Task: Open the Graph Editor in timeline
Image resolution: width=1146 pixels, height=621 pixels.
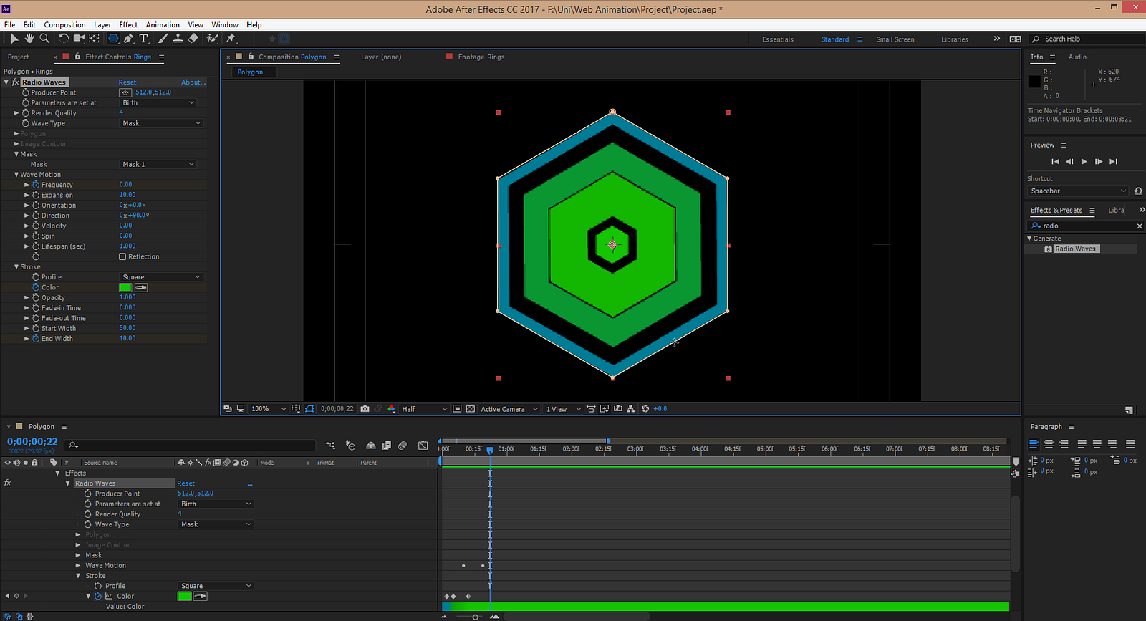Action: point(423,446)
